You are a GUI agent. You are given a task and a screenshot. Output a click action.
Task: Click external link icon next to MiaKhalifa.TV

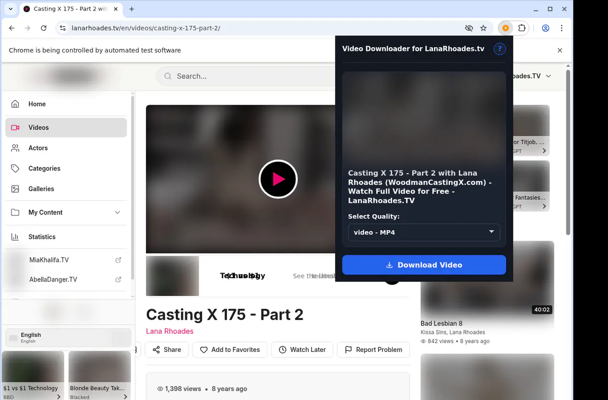(119, 260)
